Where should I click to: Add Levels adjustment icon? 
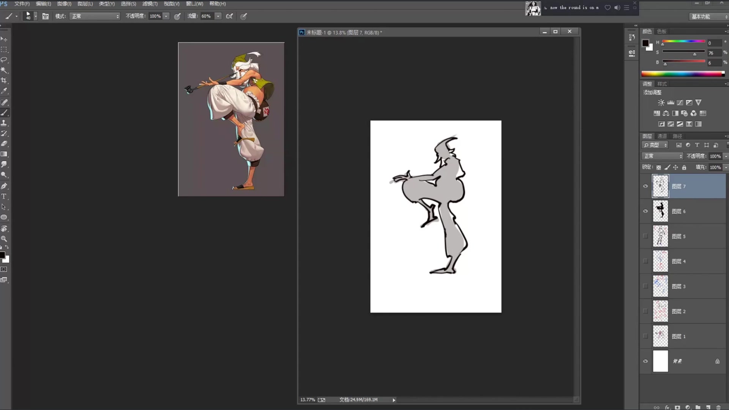pos(671,102)
